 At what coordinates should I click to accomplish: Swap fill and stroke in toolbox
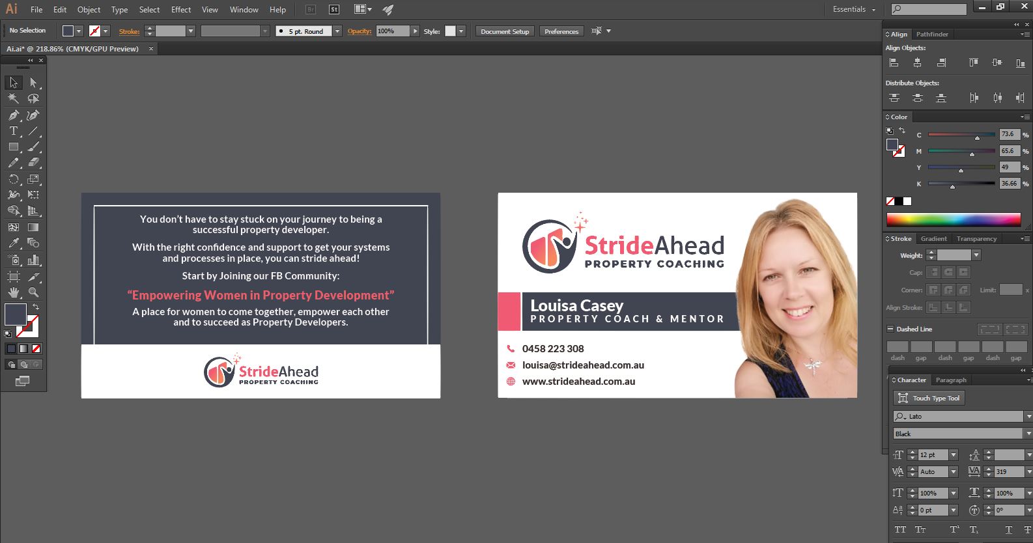click(x=36, y=307)
